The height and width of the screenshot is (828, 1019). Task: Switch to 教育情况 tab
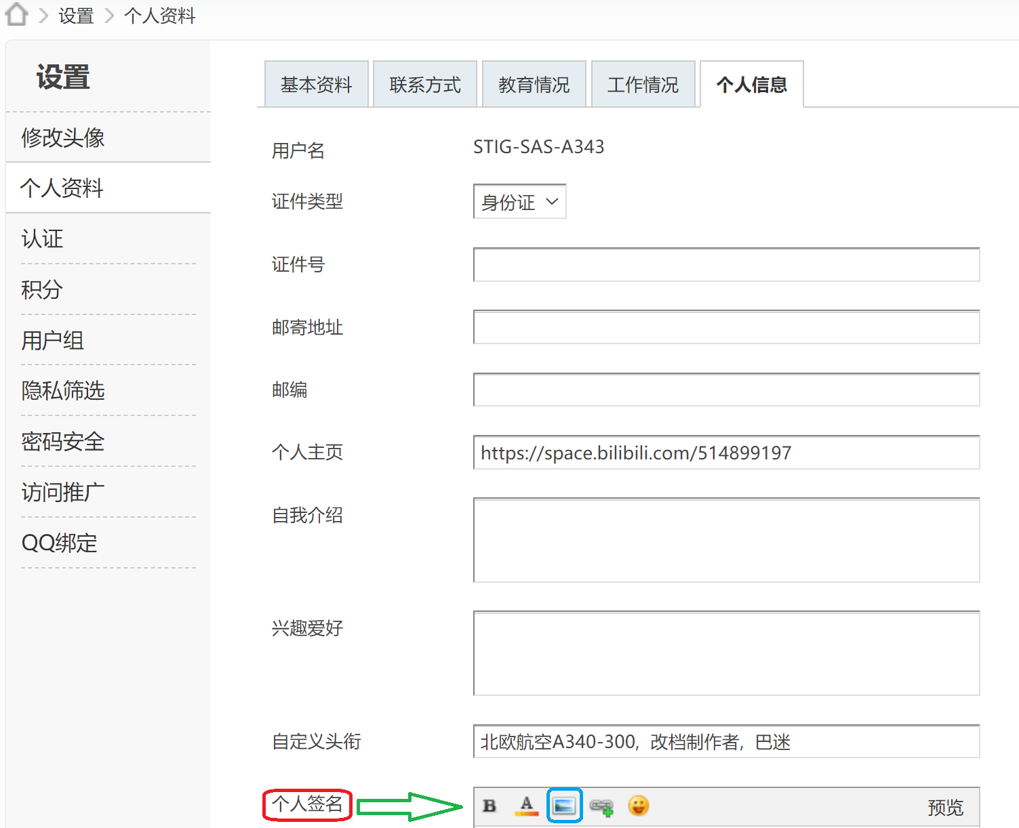pyautogui.click(x=534, y=84)
